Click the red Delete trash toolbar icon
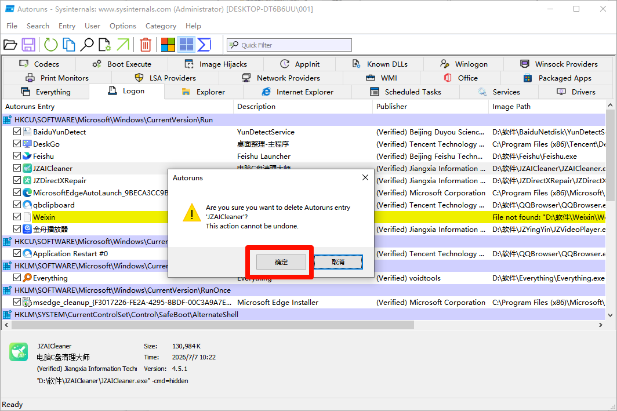The width and height of the screenshot is (617, 411). coord(146,45)
